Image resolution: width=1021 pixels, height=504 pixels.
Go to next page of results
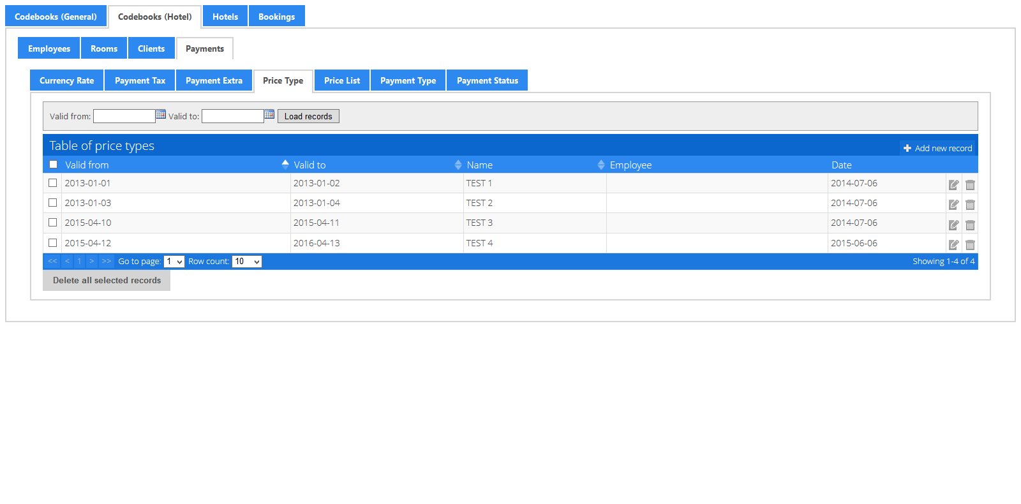click(x=92, y=261)
